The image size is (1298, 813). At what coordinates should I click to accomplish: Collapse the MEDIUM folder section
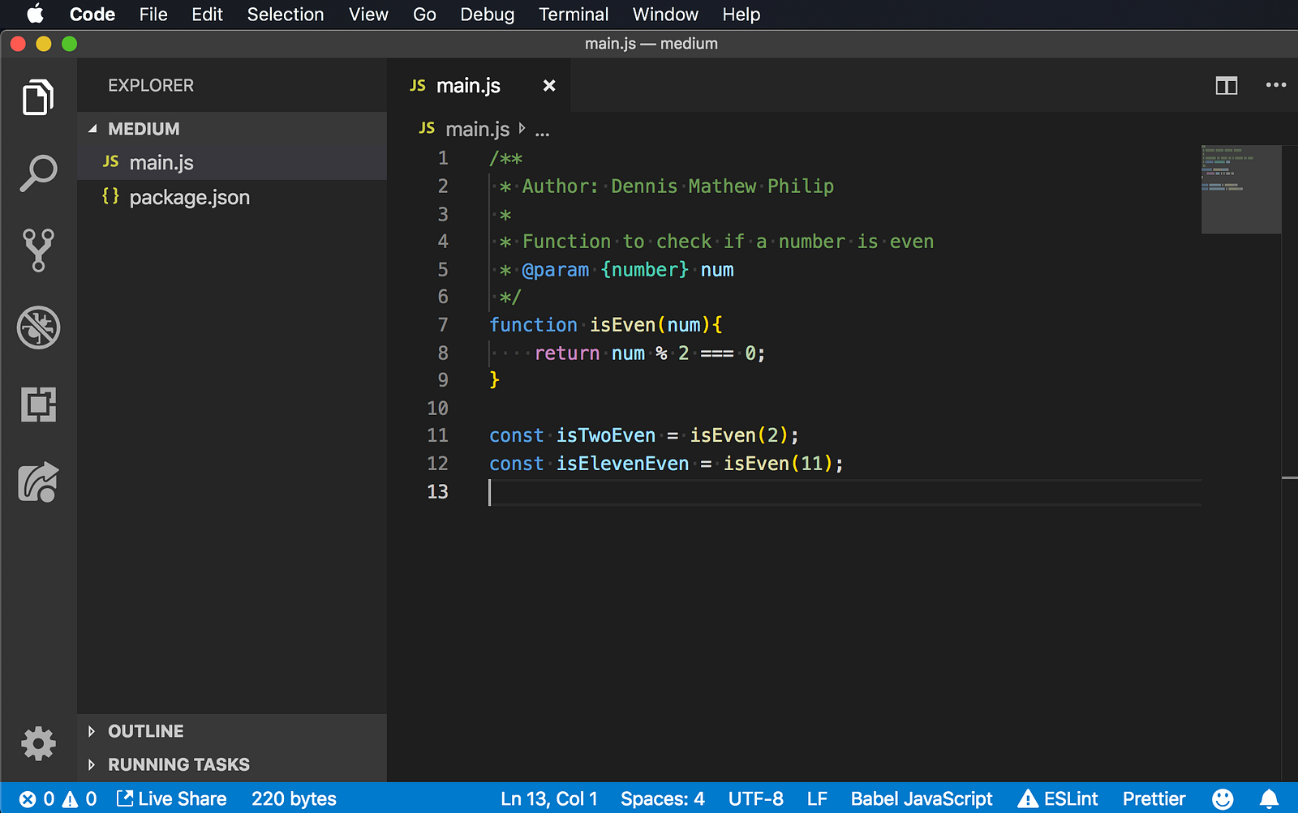[x=92, y=129]
